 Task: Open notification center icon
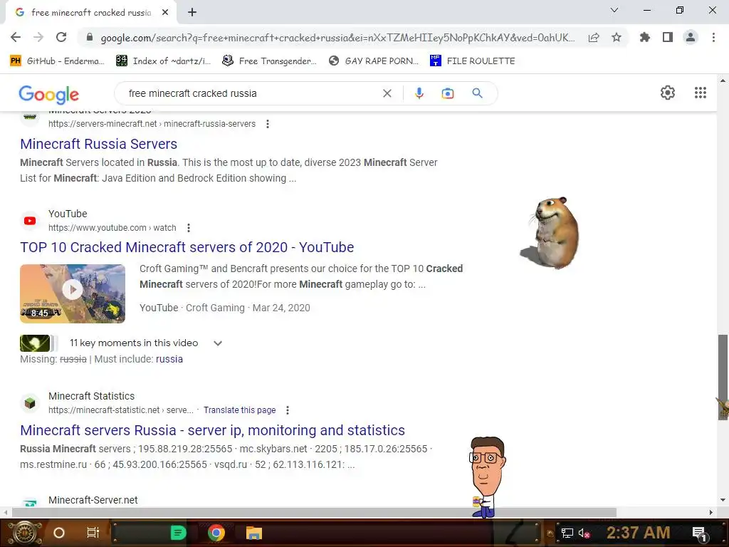[x=699, y=533]
